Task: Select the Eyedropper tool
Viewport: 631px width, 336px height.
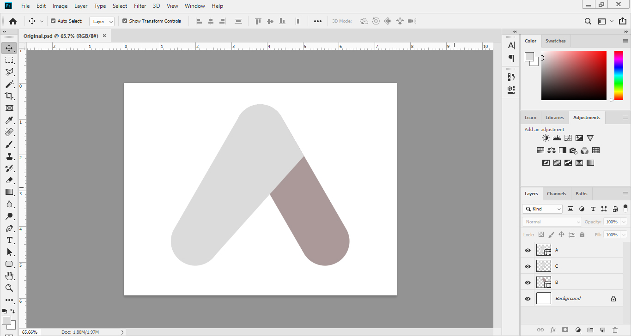Action: [x=9, y=120]
